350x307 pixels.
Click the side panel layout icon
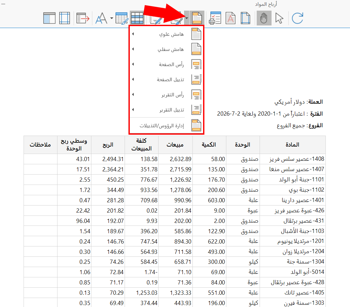[x=49, y=18]
